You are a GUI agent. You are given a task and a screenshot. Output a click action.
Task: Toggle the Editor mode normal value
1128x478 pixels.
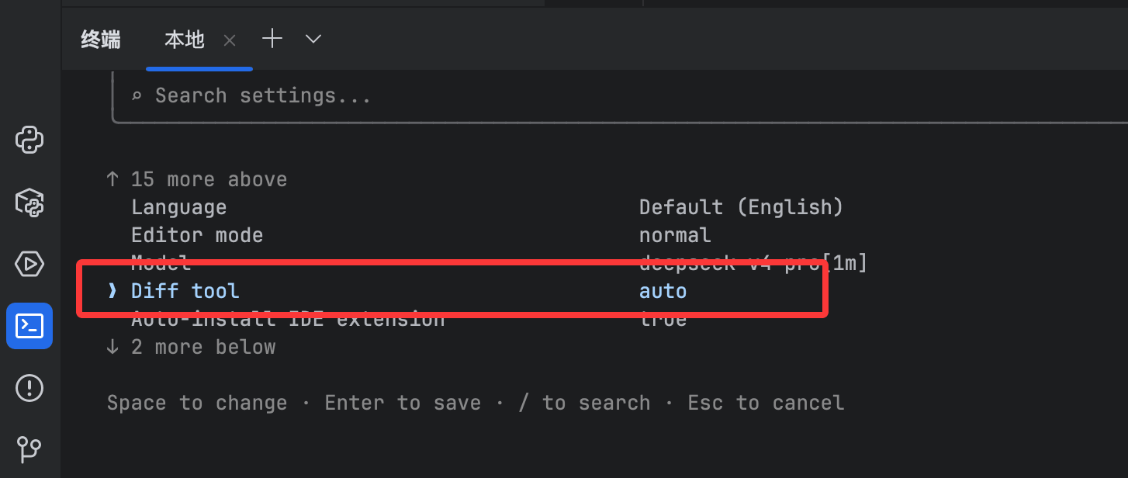coord(675,235)
